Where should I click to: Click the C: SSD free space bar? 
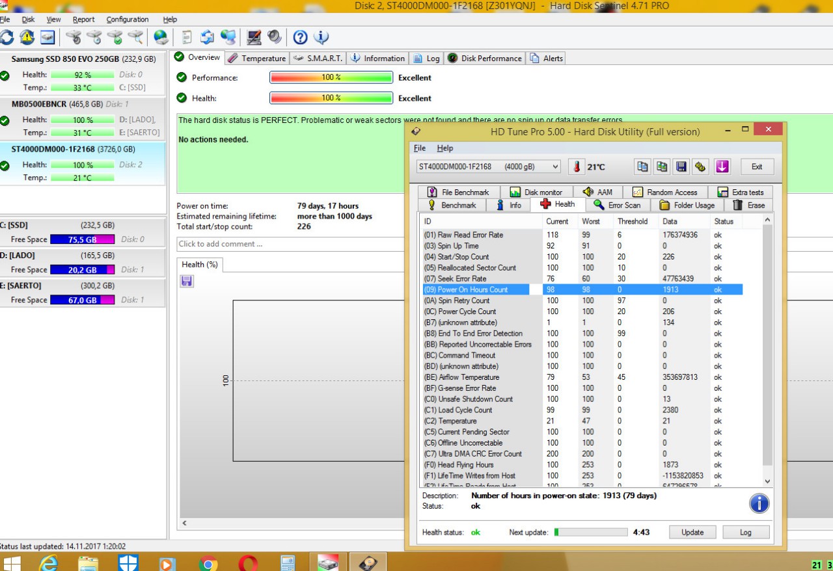click(x=82, y=239)
